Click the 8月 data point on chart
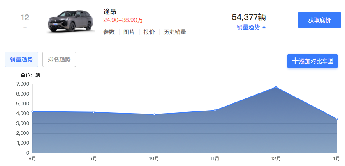This screenshot has width=345, height=166. pos(32,111)
